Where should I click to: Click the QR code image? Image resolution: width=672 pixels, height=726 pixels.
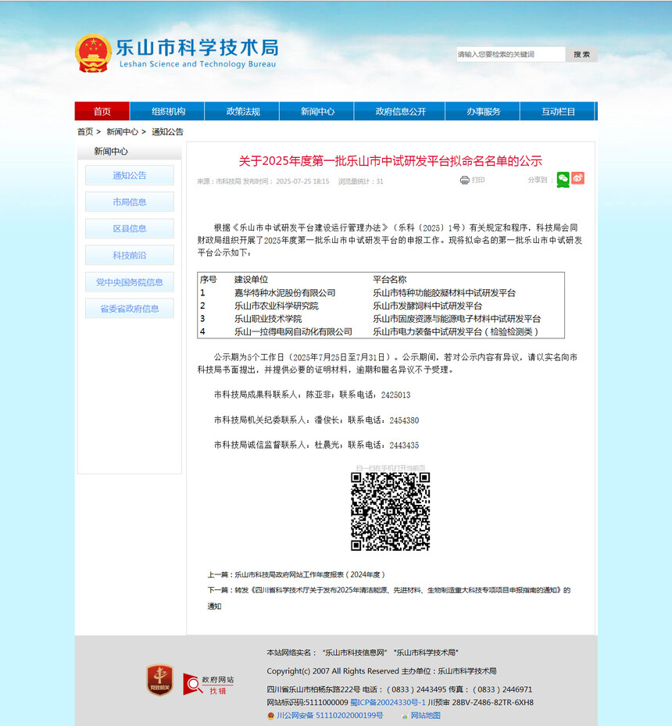point(390,512)
